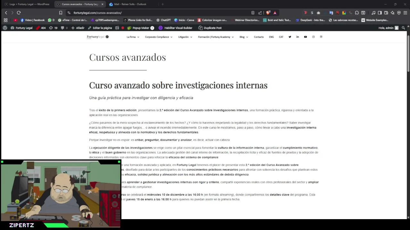Open the camera screenshot extension
Viewport: 410px width, 230px height.
click(x=318, y=13)
